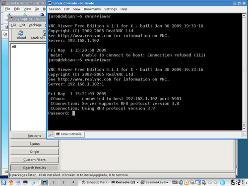Open the Help menu in Konsole

124,9
